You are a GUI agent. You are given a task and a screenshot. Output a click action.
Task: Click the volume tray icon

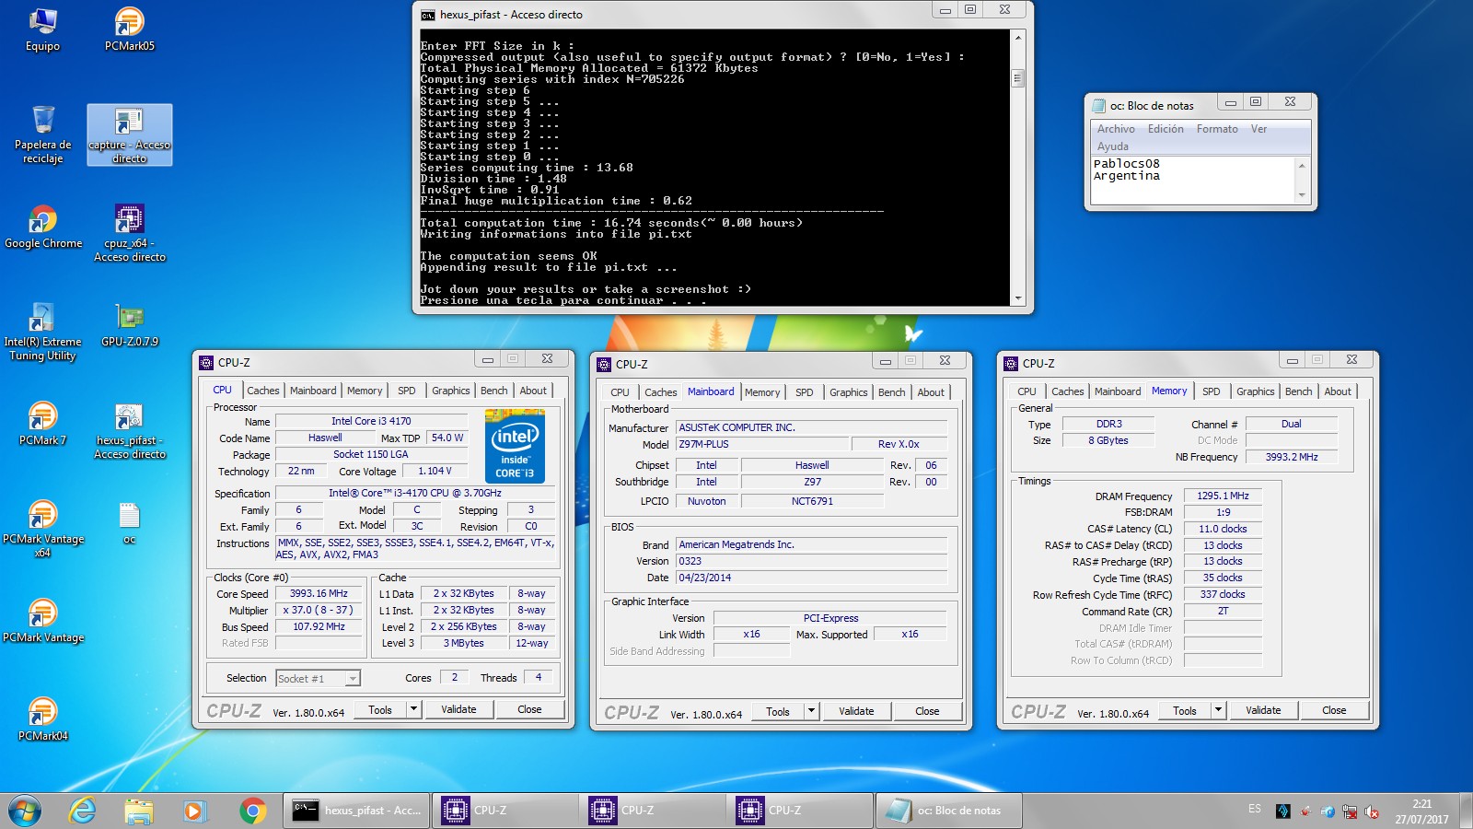coord(1372,811)
